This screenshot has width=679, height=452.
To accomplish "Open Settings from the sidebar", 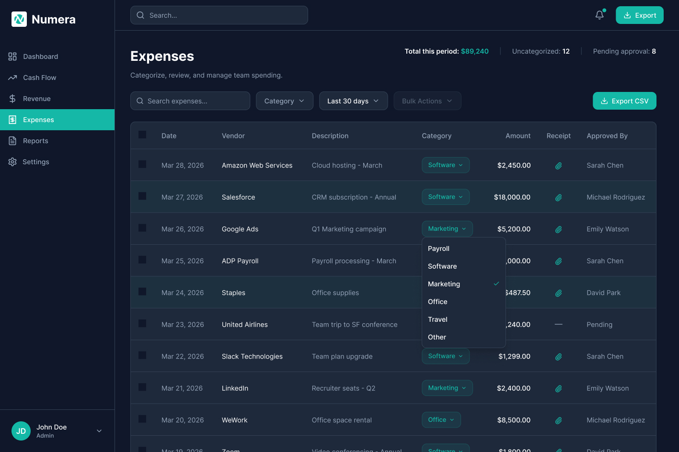I will [58, 162].
